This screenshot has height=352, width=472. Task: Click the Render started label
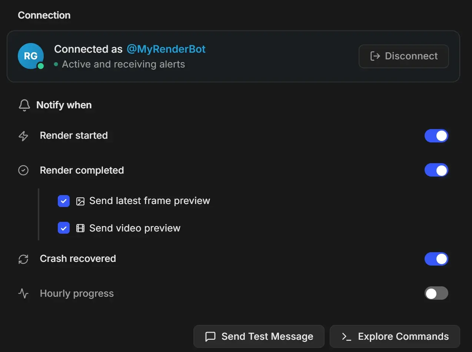[x=74, y=135]
